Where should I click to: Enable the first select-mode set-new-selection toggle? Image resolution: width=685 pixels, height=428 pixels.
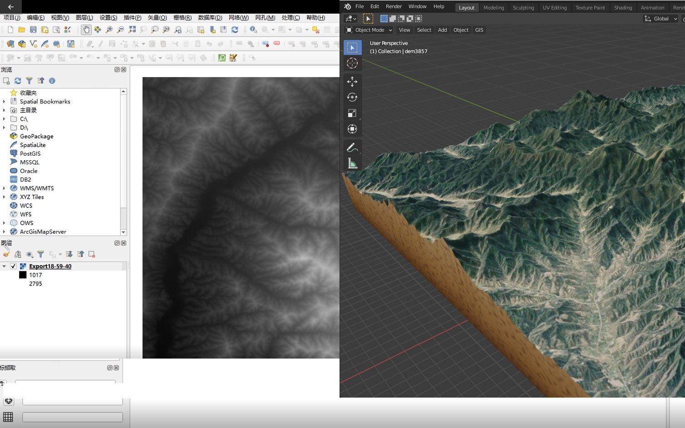click(384, 19)
